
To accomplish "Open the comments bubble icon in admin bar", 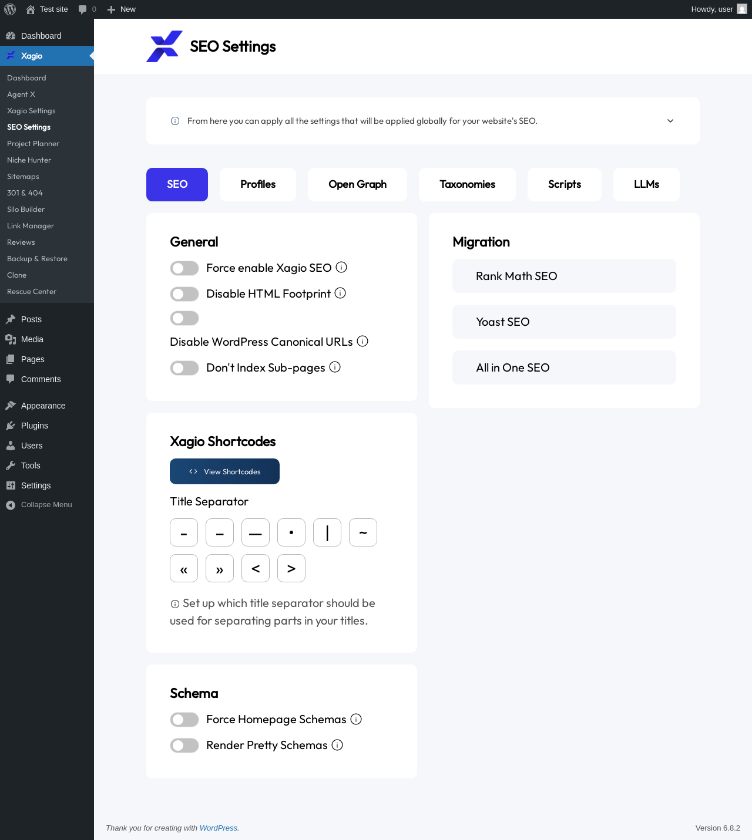I will (x=82, y=9).
